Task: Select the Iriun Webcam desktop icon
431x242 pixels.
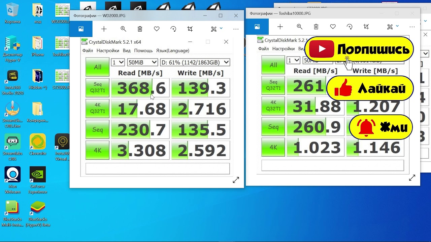Action: tap(12, 180)
